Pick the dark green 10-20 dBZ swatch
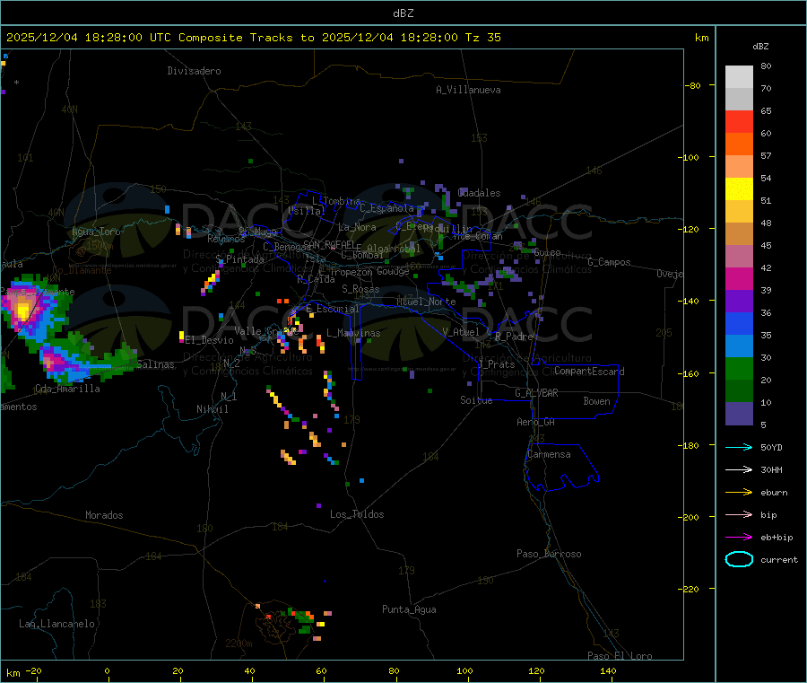This screenshot has height=683, width=807. tap(739, 391)
